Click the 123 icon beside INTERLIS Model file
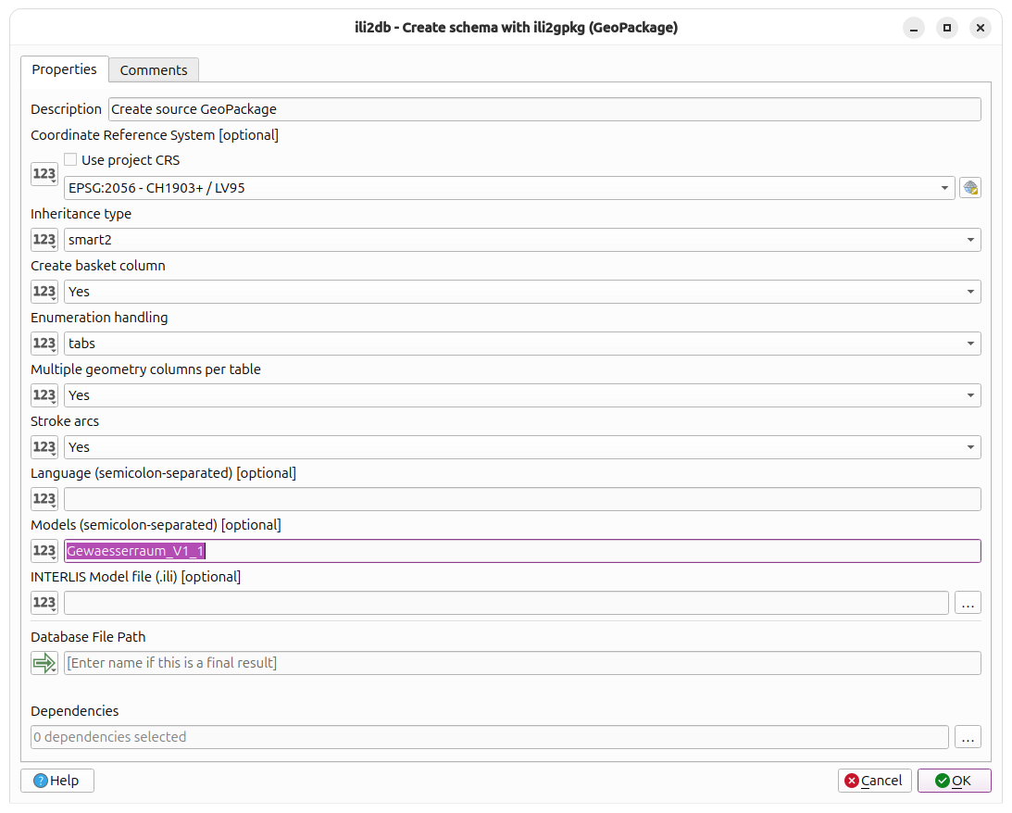 pyautogui.click(x=44, y=603)
